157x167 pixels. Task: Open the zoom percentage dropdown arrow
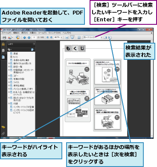click(61, 38)
